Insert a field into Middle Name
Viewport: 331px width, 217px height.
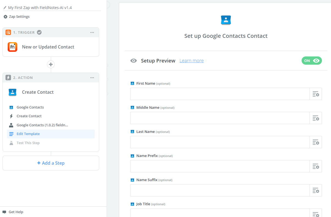[x=316, y=118]
